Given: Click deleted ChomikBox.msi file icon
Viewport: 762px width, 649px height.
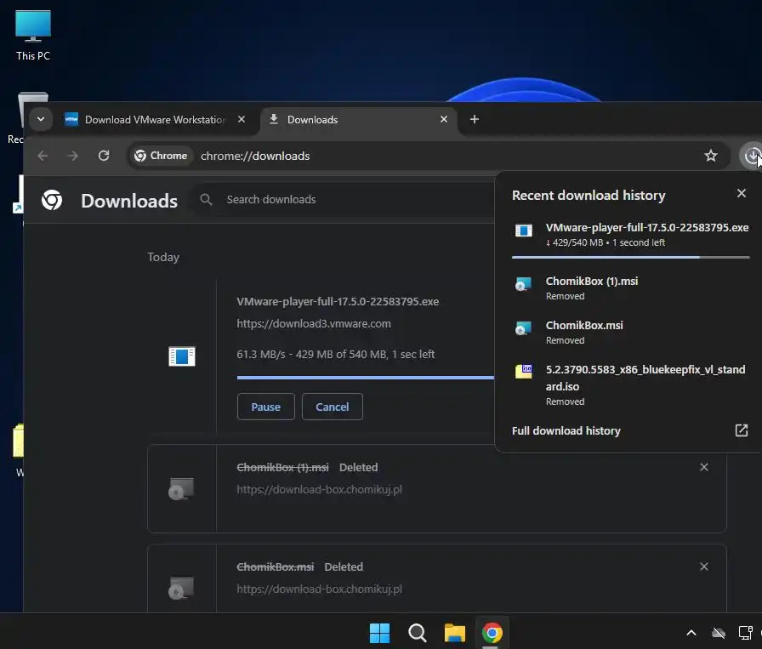Looking at the screenshot, I should tap(181, 589).
